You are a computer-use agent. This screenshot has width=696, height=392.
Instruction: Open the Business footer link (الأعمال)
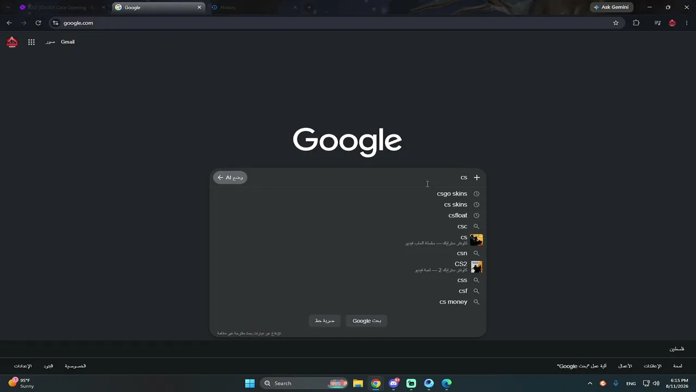click(x=625, y=366)
